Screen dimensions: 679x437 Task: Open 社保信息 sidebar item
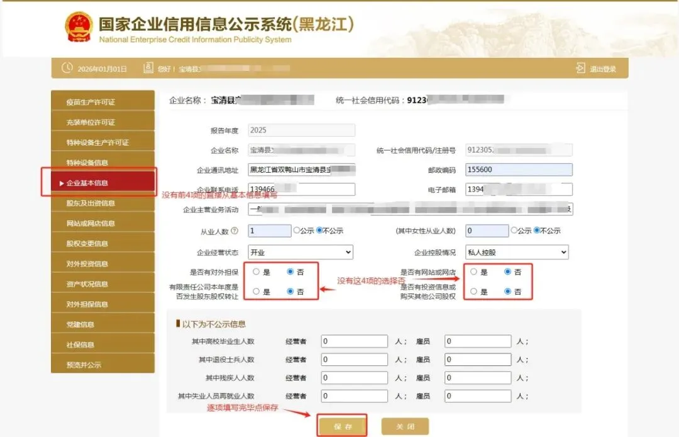(x=102, y=345)
